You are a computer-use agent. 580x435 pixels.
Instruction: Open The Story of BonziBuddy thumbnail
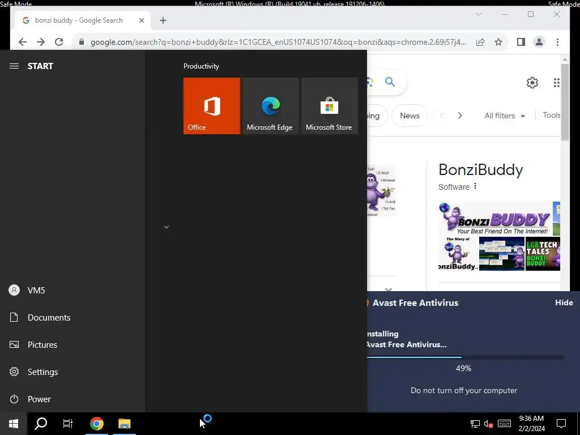(x=458, y=254)
